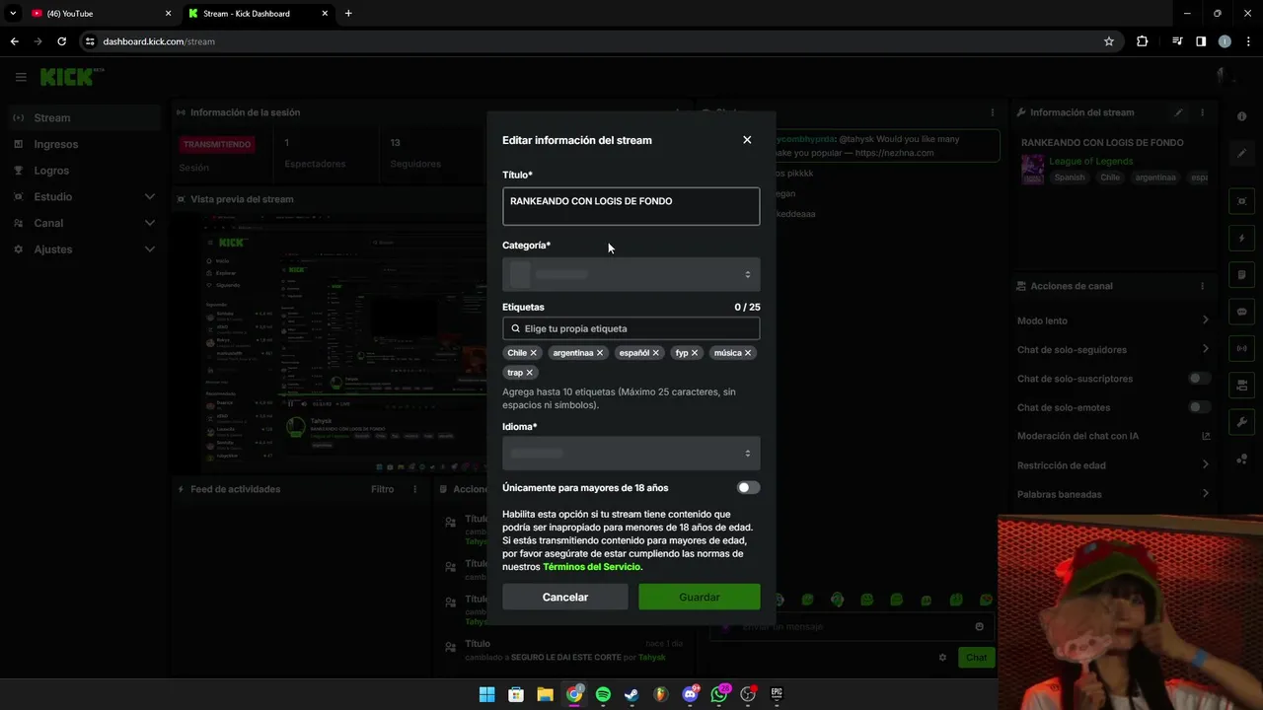Reload the page
The image size is (1263, 710).
coord(61,41)
